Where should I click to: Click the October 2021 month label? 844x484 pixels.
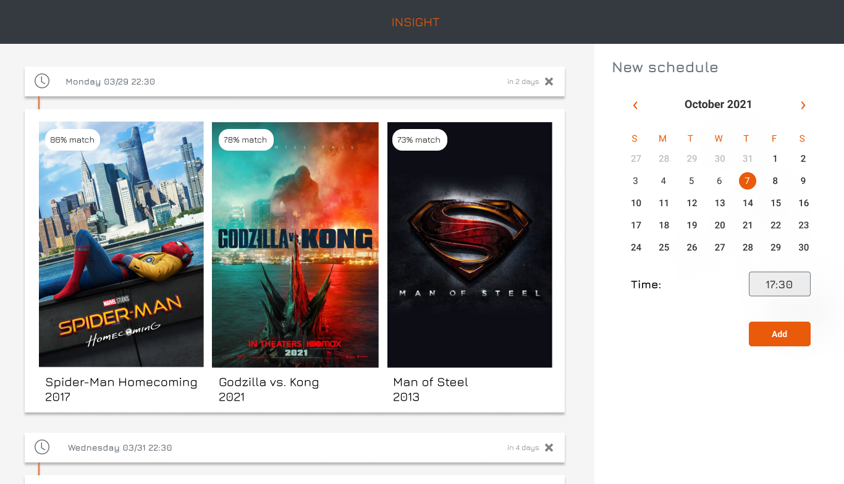coord(718,104)
